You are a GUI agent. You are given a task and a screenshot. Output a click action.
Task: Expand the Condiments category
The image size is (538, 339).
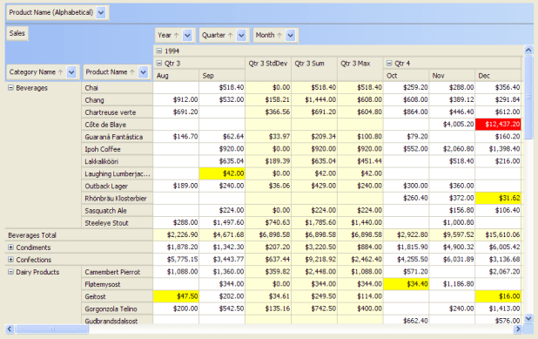pyautogui.click(x=10, y=247)
